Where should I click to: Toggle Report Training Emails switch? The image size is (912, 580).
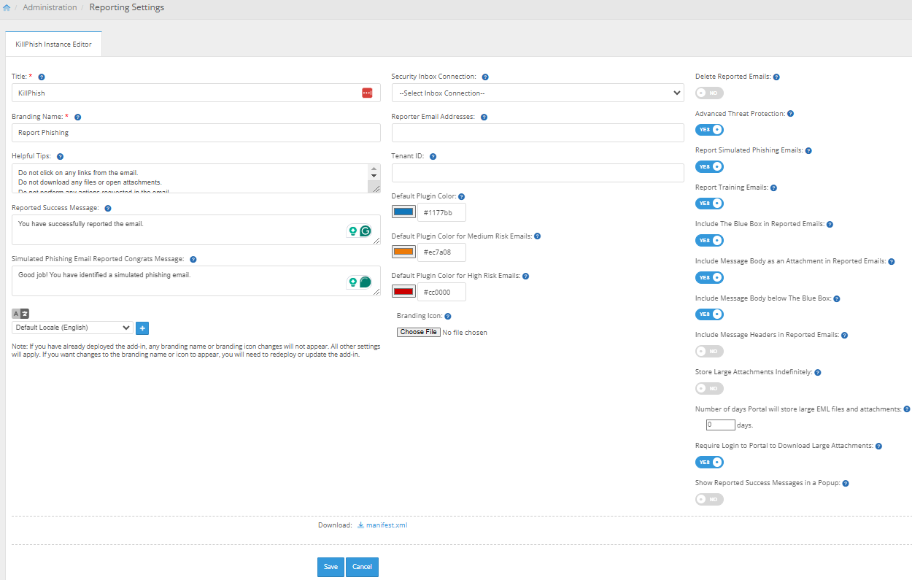click(x=709, y=204)
